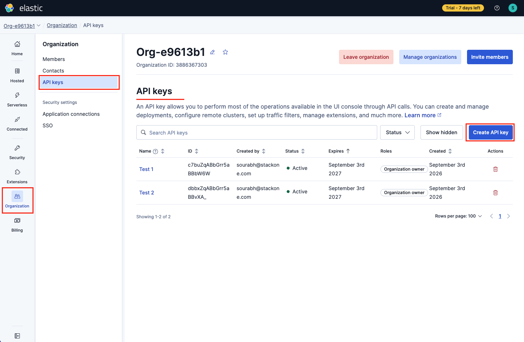Viewport: 524px width, 342px height.
Task: Select page 1 in pagination
Action: (x=500, y=216)
